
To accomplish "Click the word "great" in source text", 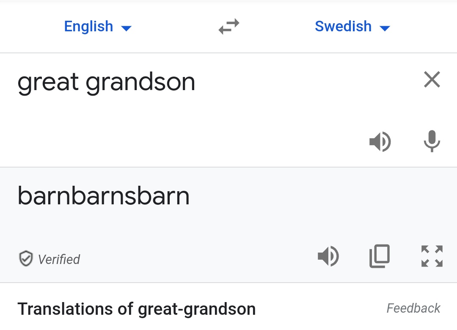I will pyautogui.click(x=48, y=82).
